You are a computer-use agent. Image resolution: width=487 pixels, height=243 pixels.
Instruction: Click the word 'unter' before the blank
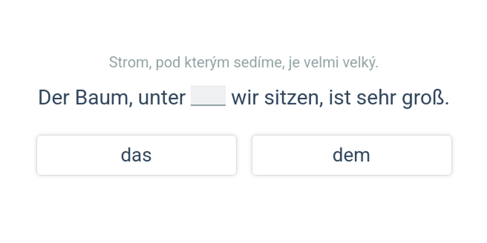point(161,97)
